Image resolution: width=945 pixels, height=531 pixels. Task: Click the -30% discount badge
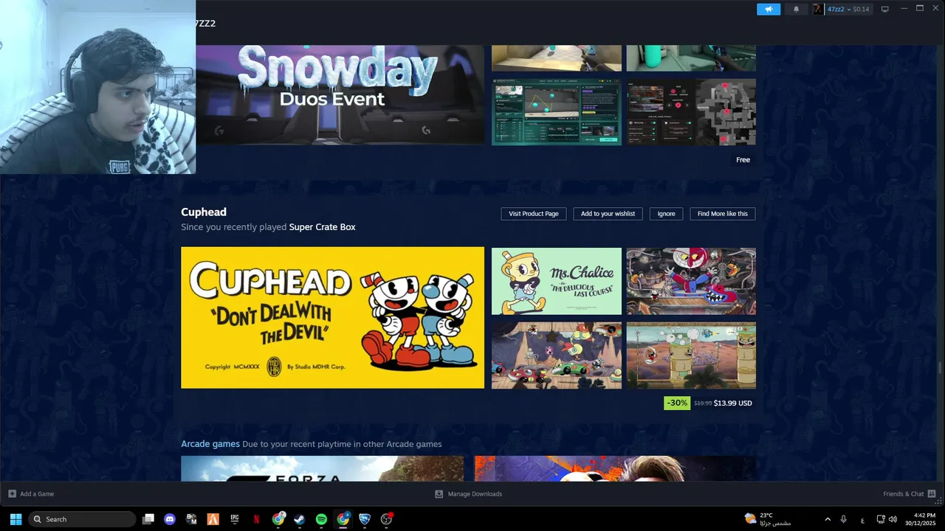point(677,403)
